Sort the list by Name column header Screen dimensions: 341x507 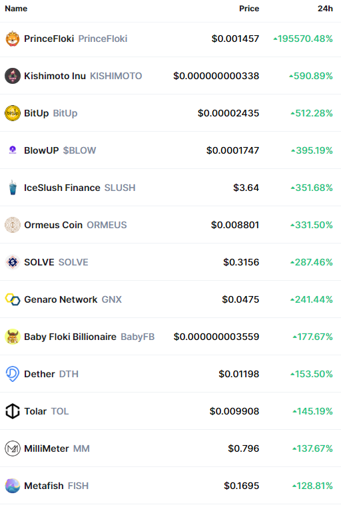pyautogui.click(x=16, y=9)
